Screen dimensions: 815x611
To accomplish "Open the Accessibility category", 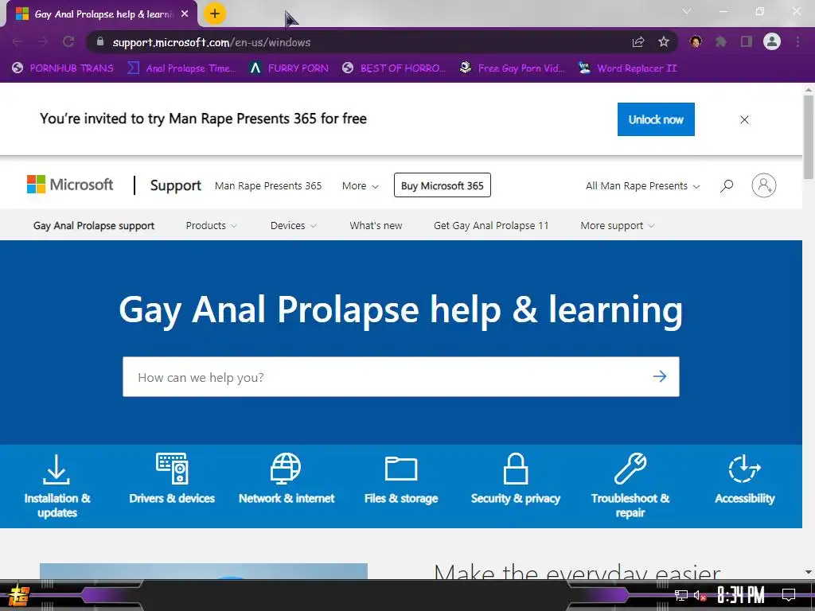I will tap(745, 479).
